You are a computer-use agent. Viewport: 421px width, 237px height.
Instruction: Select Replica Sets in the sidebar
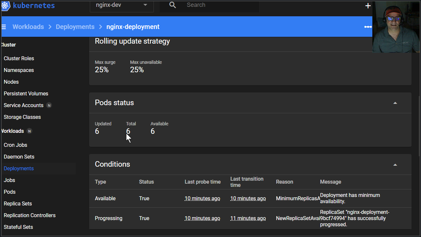click(18, 203)
